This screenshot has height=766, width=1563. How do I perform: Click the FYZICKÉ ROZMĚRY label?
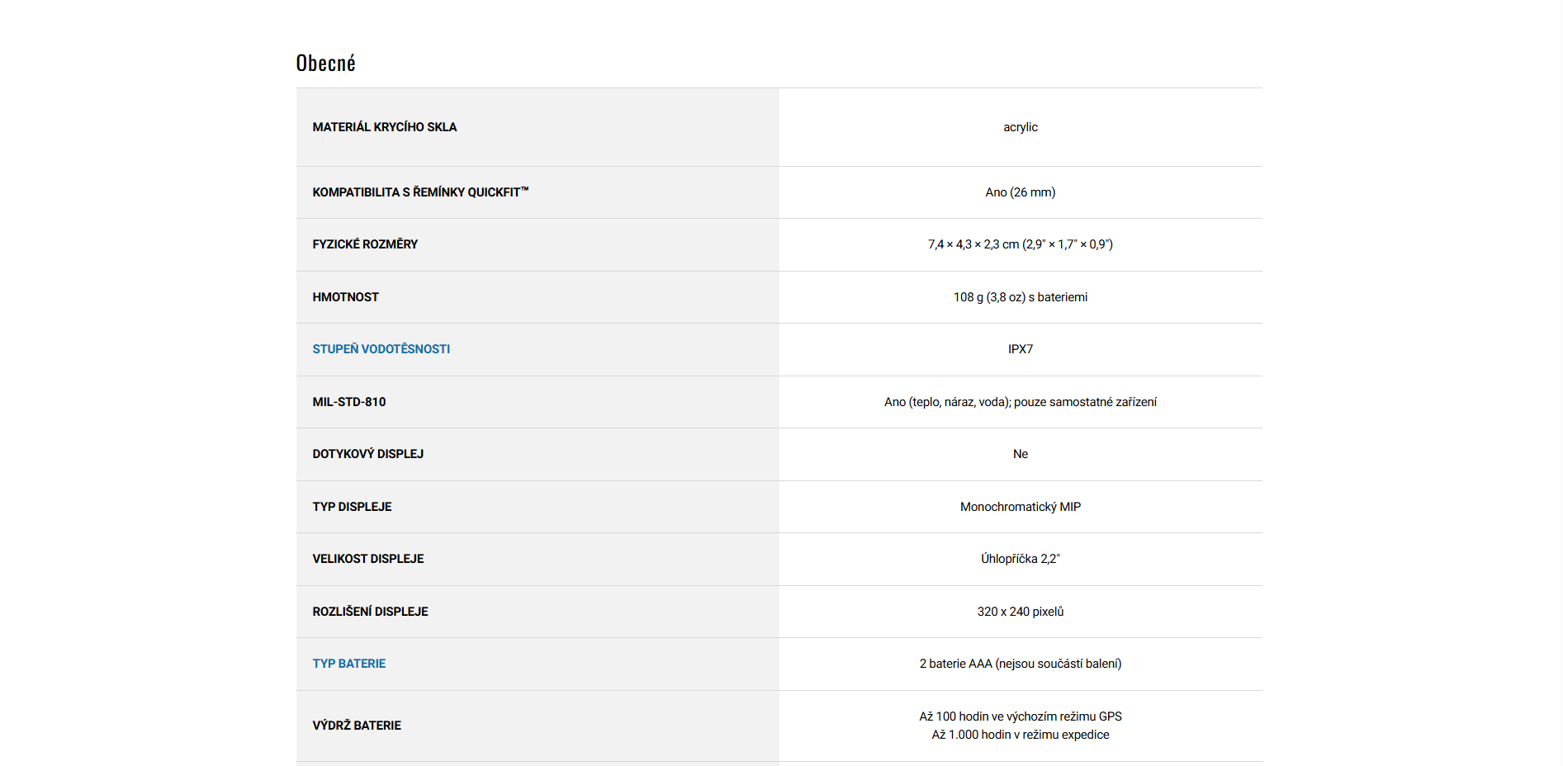pos(365,244)
